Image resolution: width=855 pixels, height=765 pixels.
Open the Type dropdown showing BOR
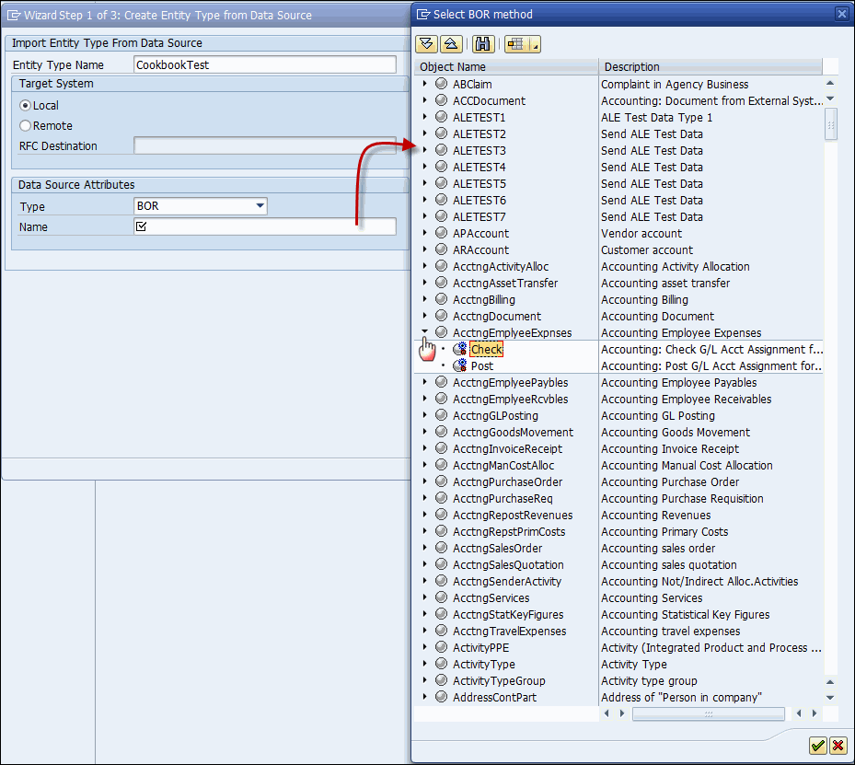click(260, 206)
